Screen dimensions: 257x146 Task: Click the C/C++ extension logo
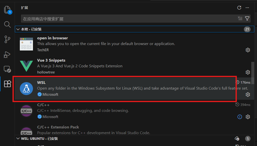point(26,111)
